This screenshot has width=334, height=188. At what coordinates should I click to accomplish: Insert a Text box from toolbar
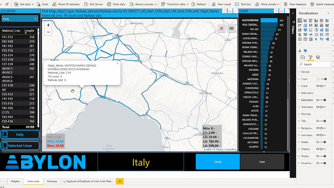(x=243, y=4)
